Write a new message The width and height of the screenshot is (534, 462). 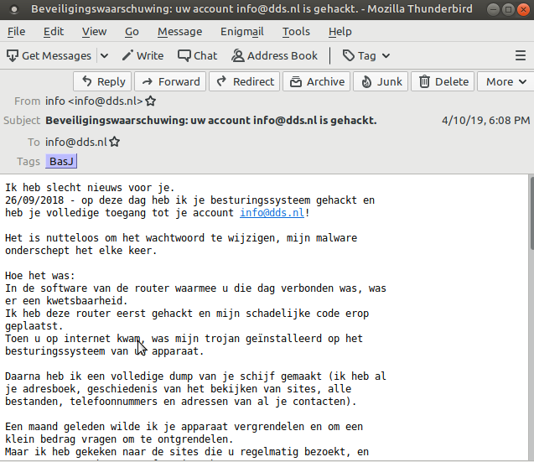(x=143, y=55)
